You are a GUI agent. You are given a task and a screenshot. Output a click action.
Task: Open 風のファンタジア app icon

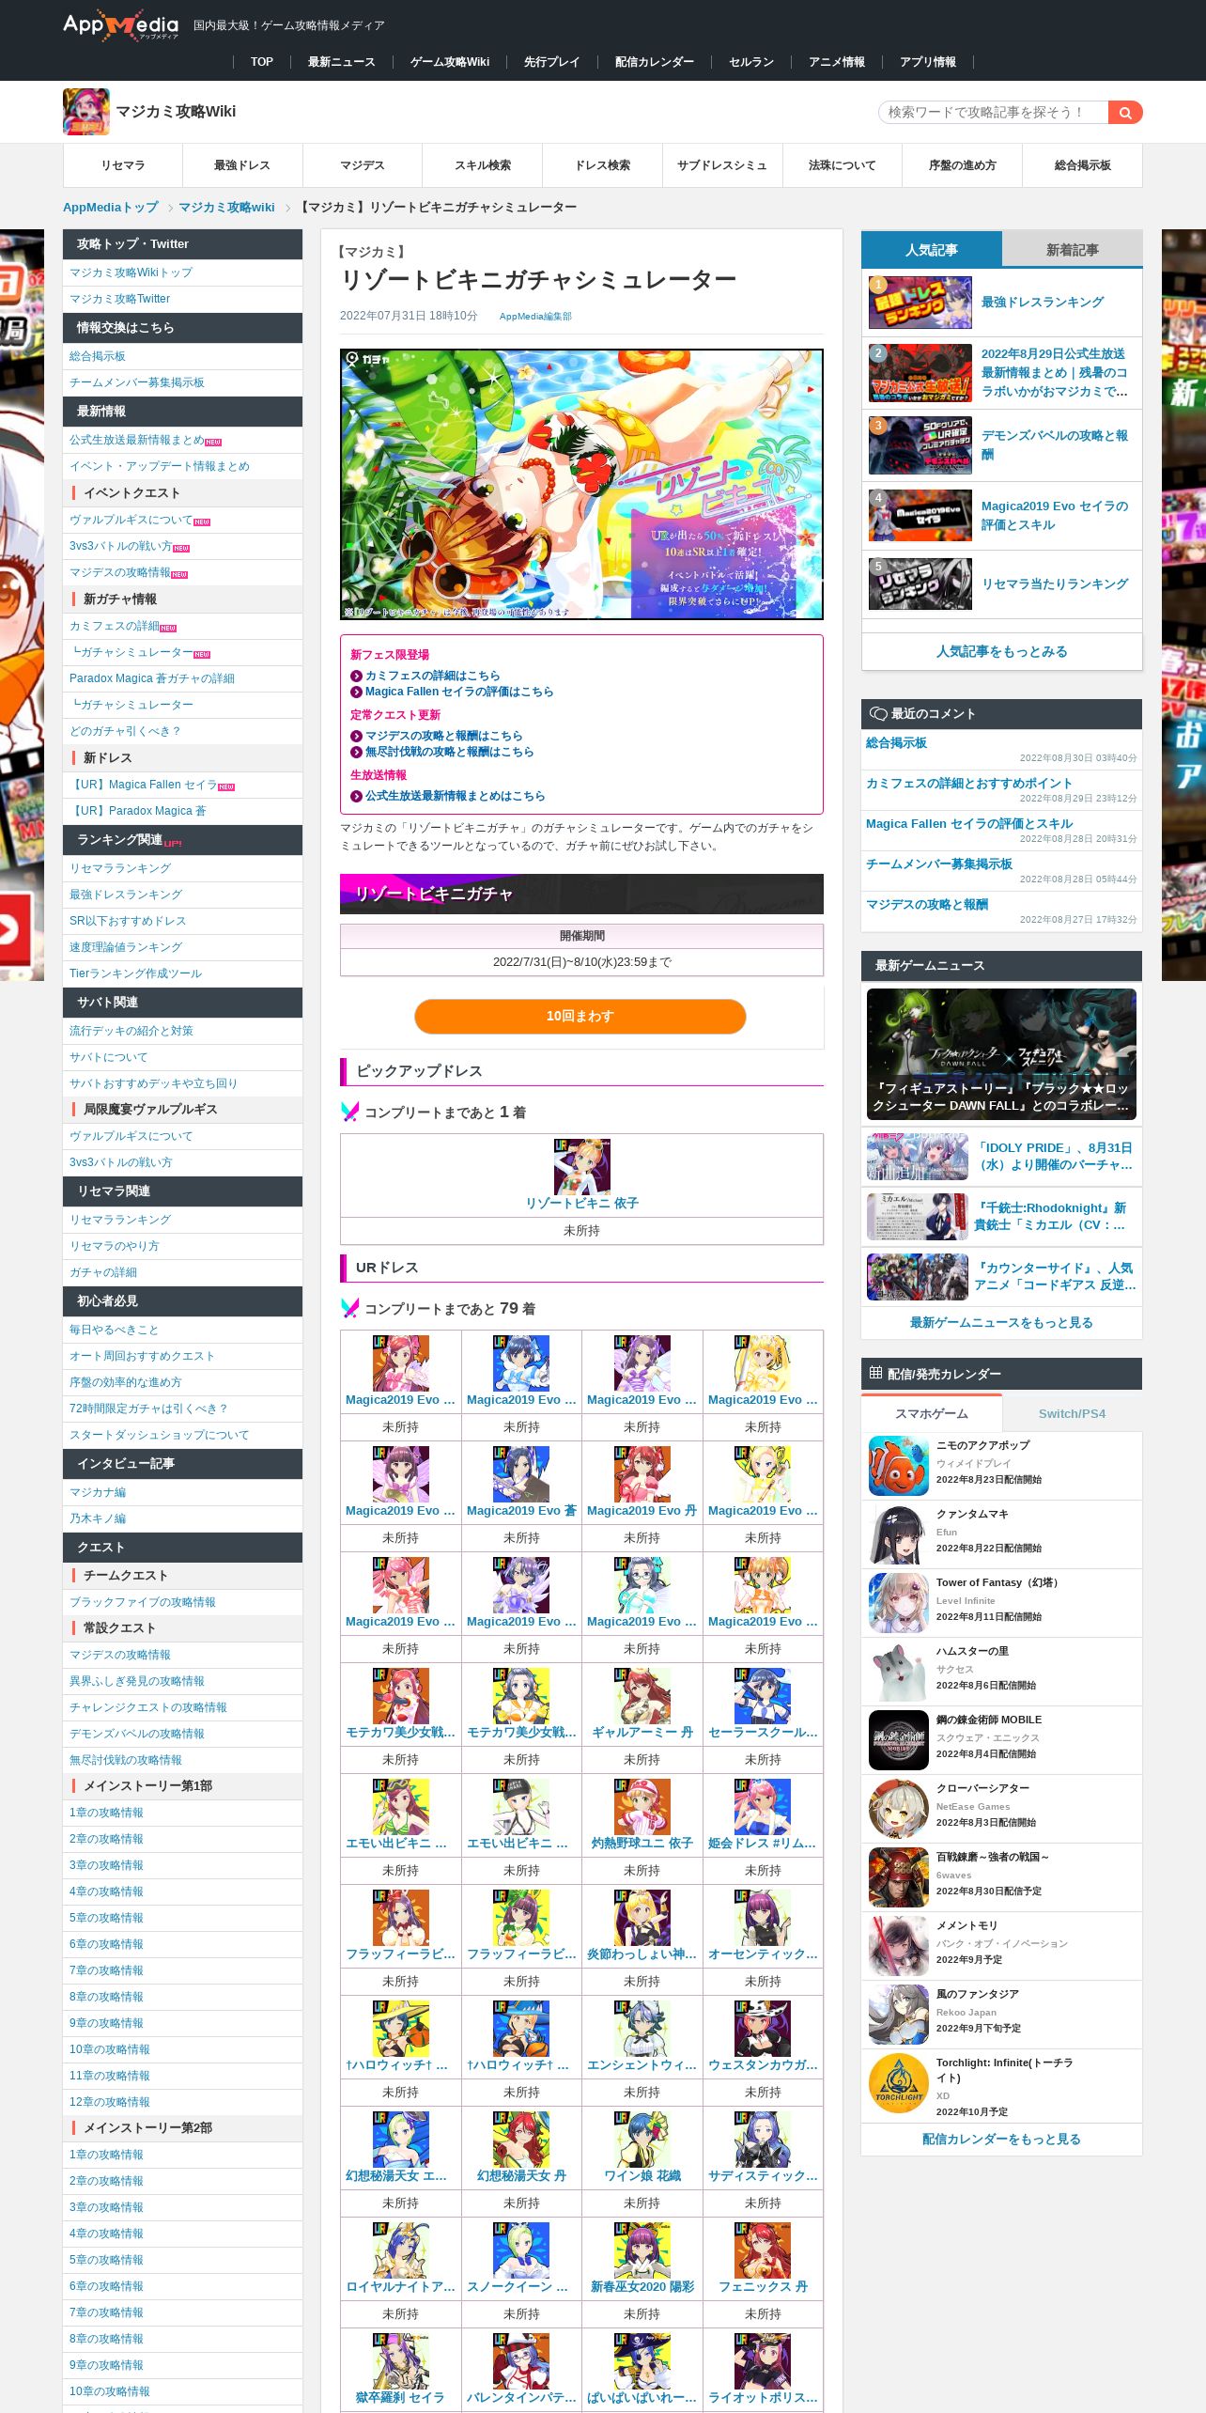899,2015
